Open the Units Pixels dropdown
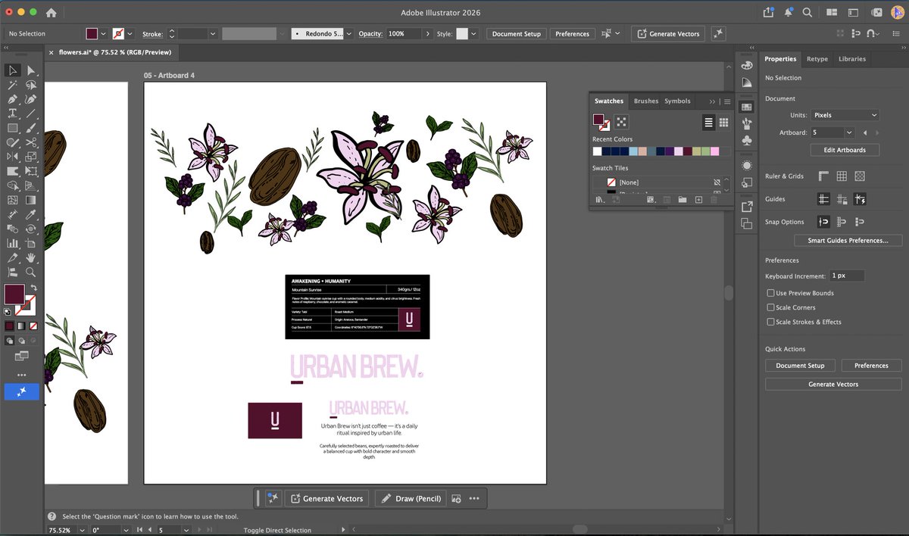This screenshot has height=536, width=909. [845, 115]
